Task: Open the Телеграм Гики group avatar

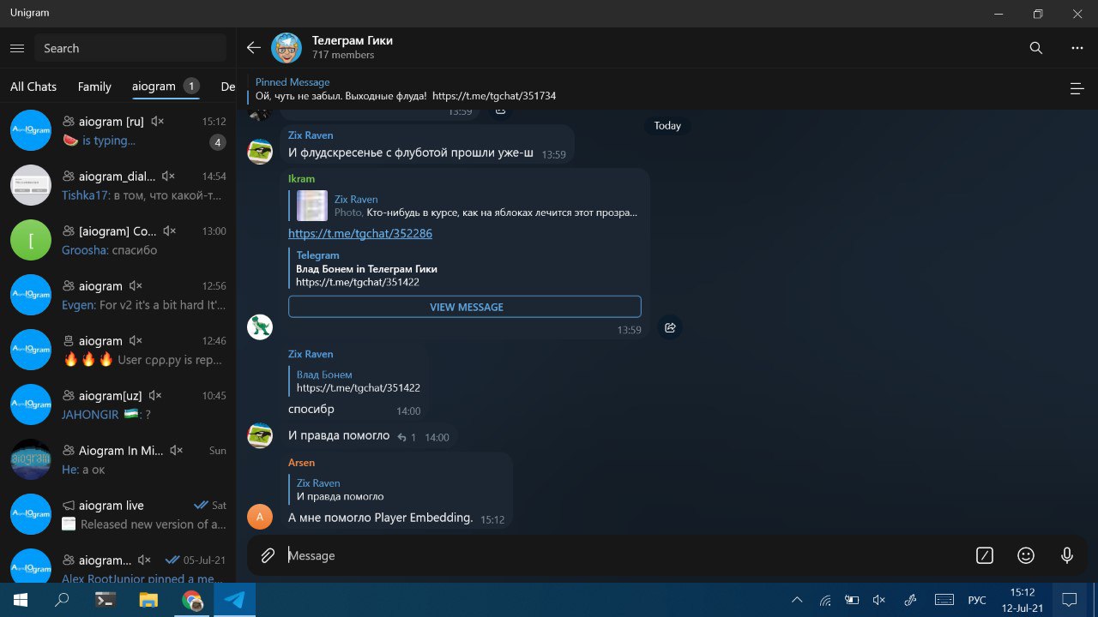Action: (287, 48)
